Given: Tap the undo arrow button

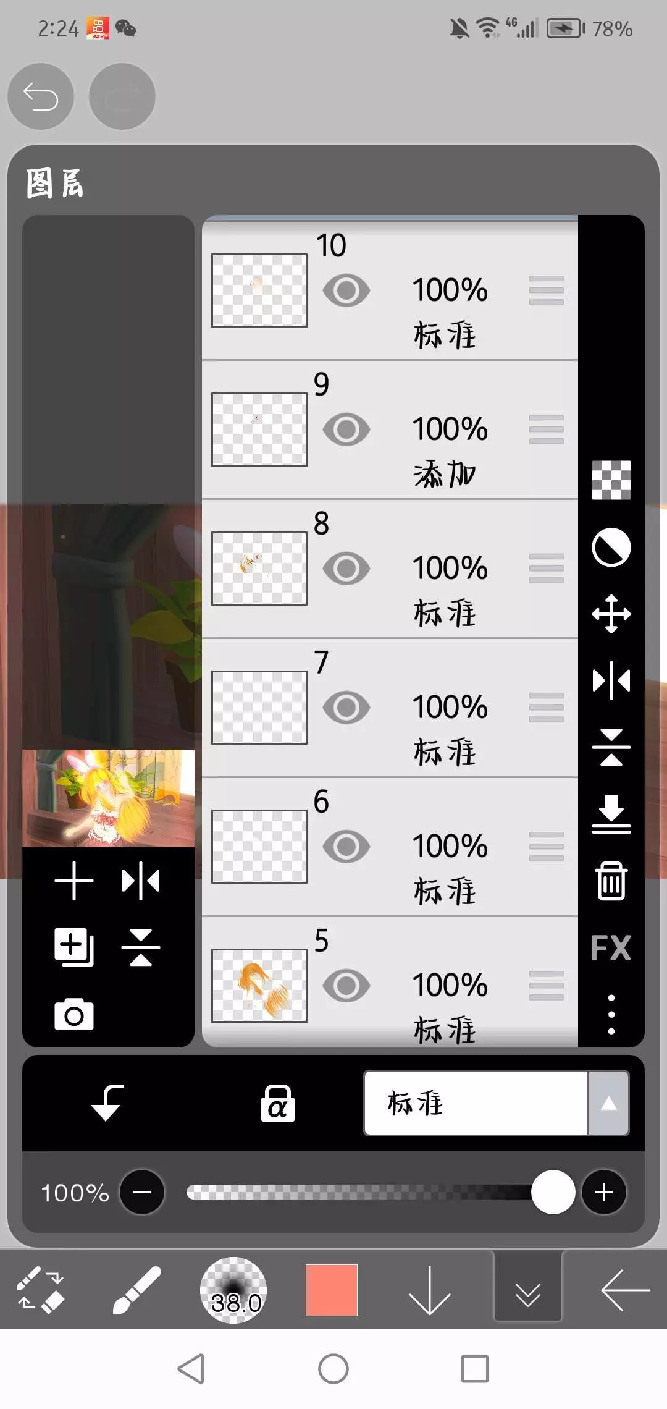Looking at the screenshot, I should click(x=41, y=96).
